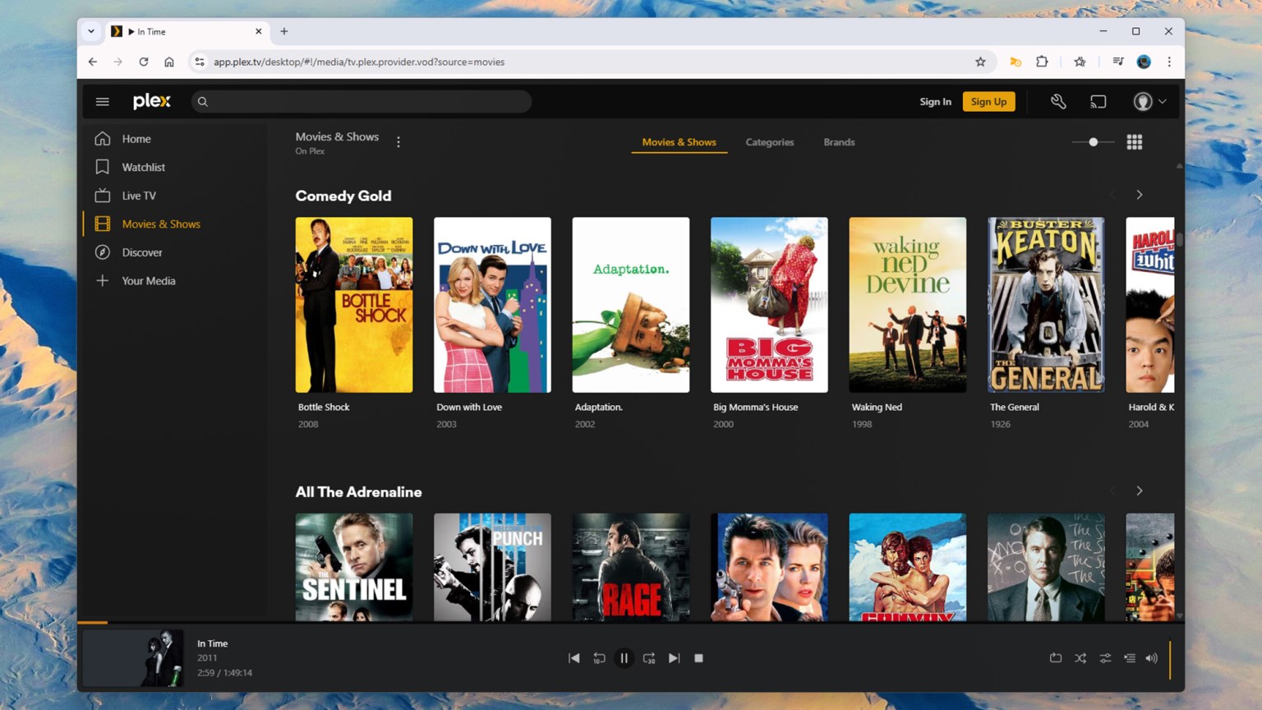Switch to the Categories tab
Image resolution: width=1262 pixels, height=710 pixels.
(769, 141)
